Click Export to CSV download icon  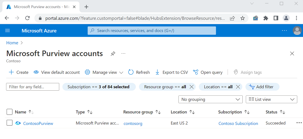click(157, 72)
